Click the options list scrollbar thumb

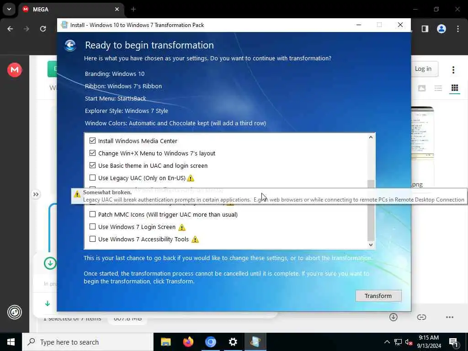(x=371, y=210)
